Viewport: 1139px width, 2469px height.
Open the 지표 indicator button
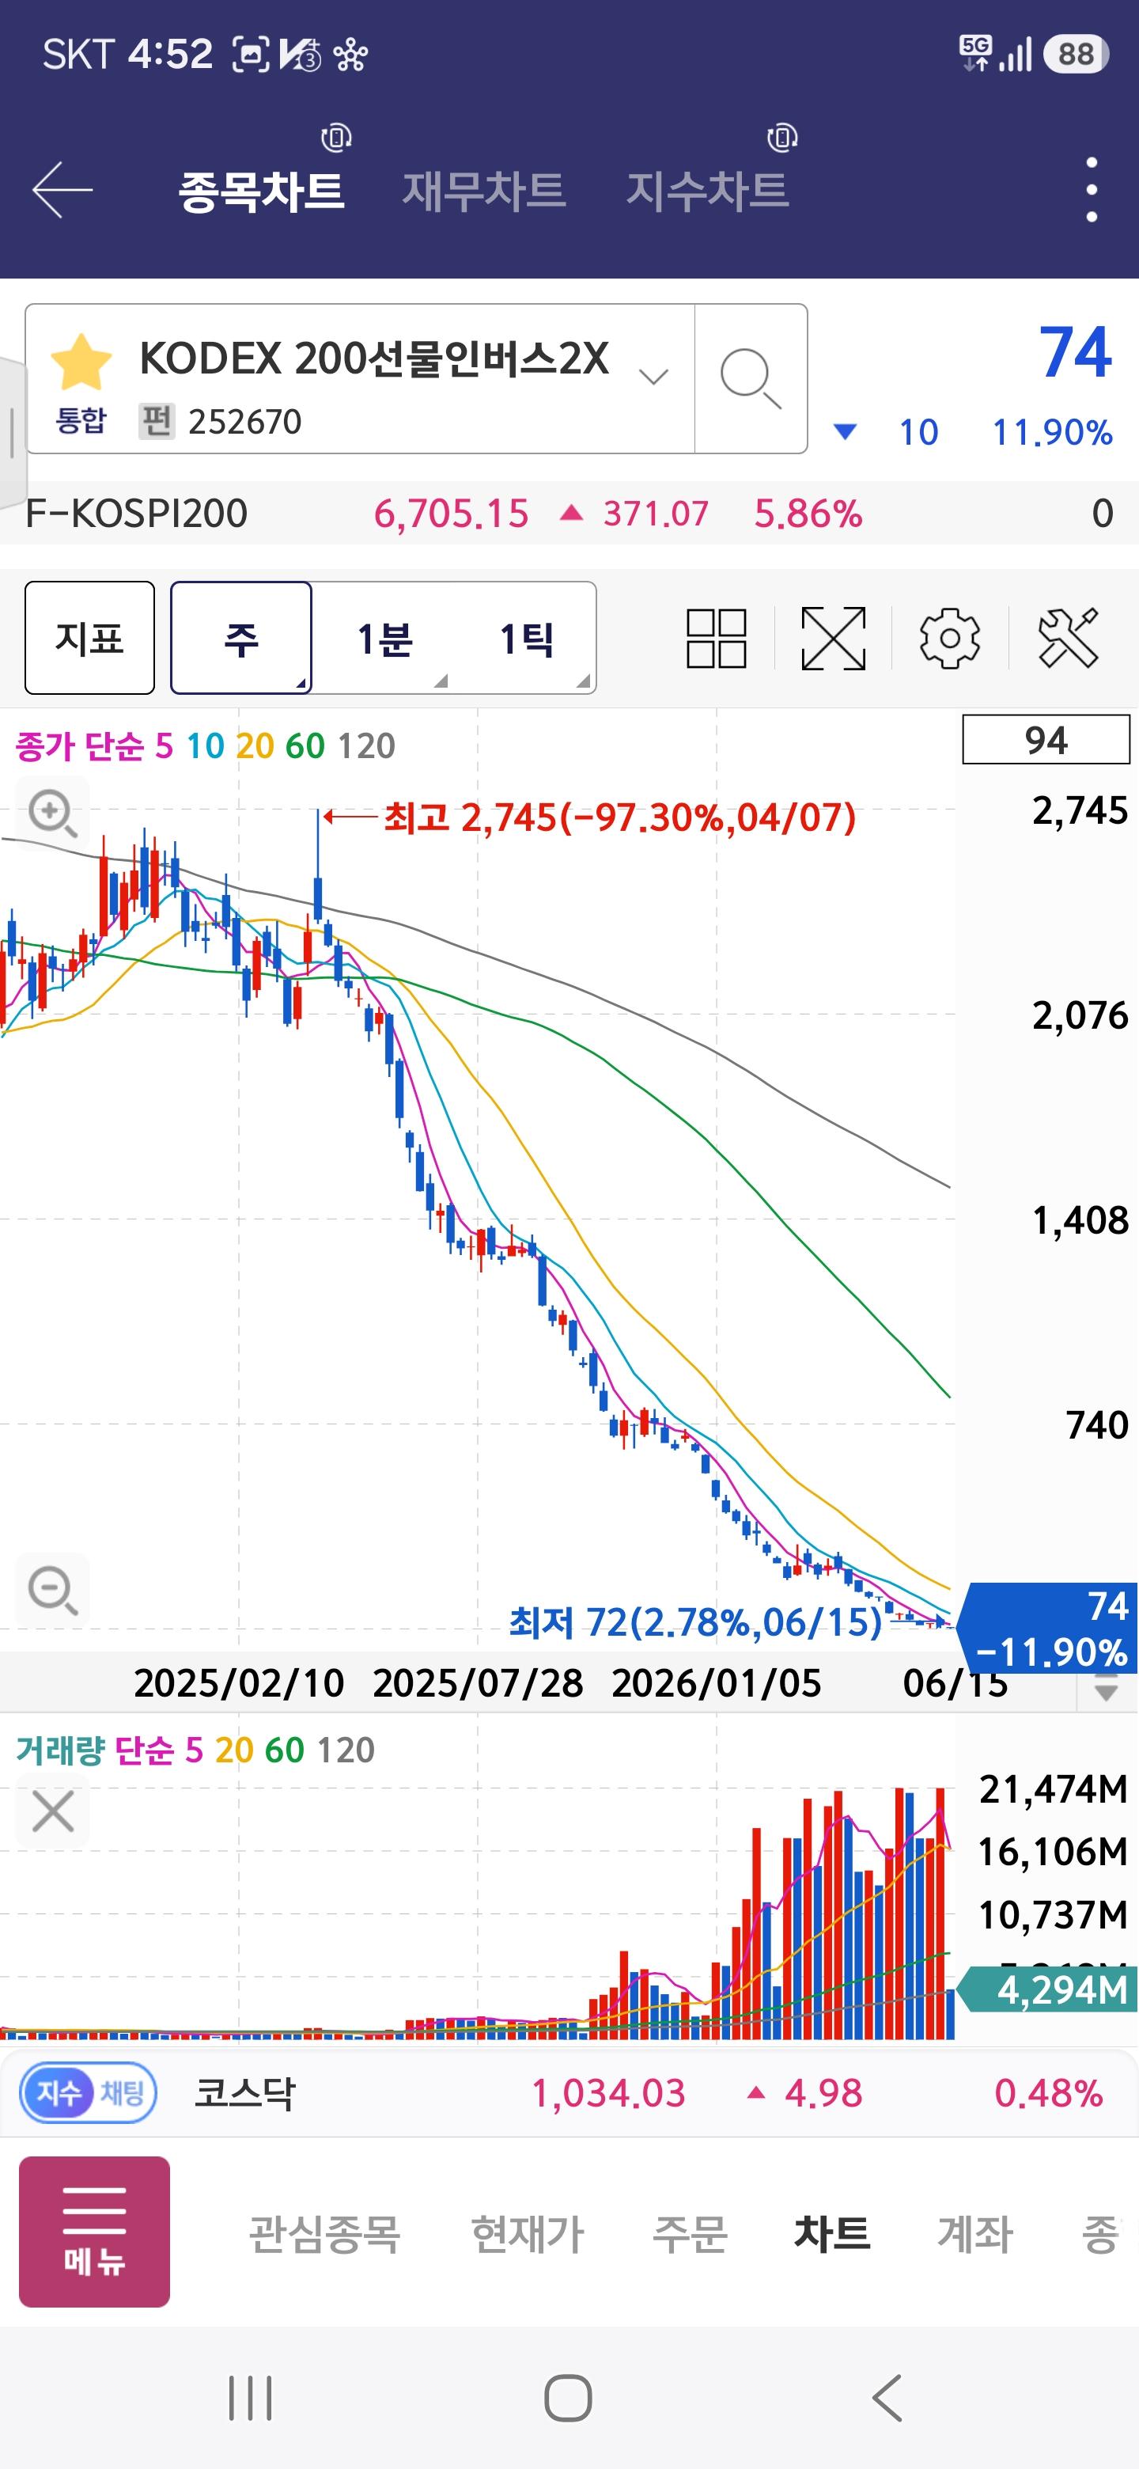pyautogui.click(x=90, y=637)
